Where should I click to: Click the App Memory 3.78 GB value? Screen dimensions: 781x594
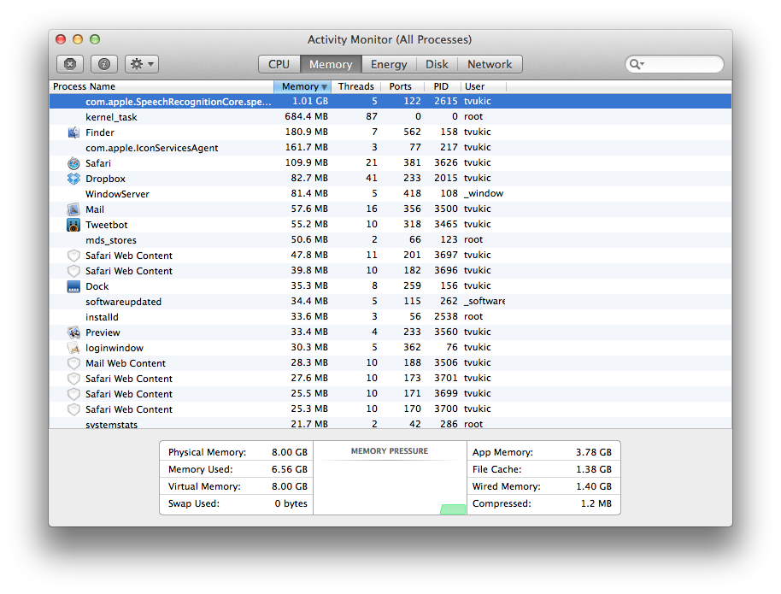coord(594,452)
